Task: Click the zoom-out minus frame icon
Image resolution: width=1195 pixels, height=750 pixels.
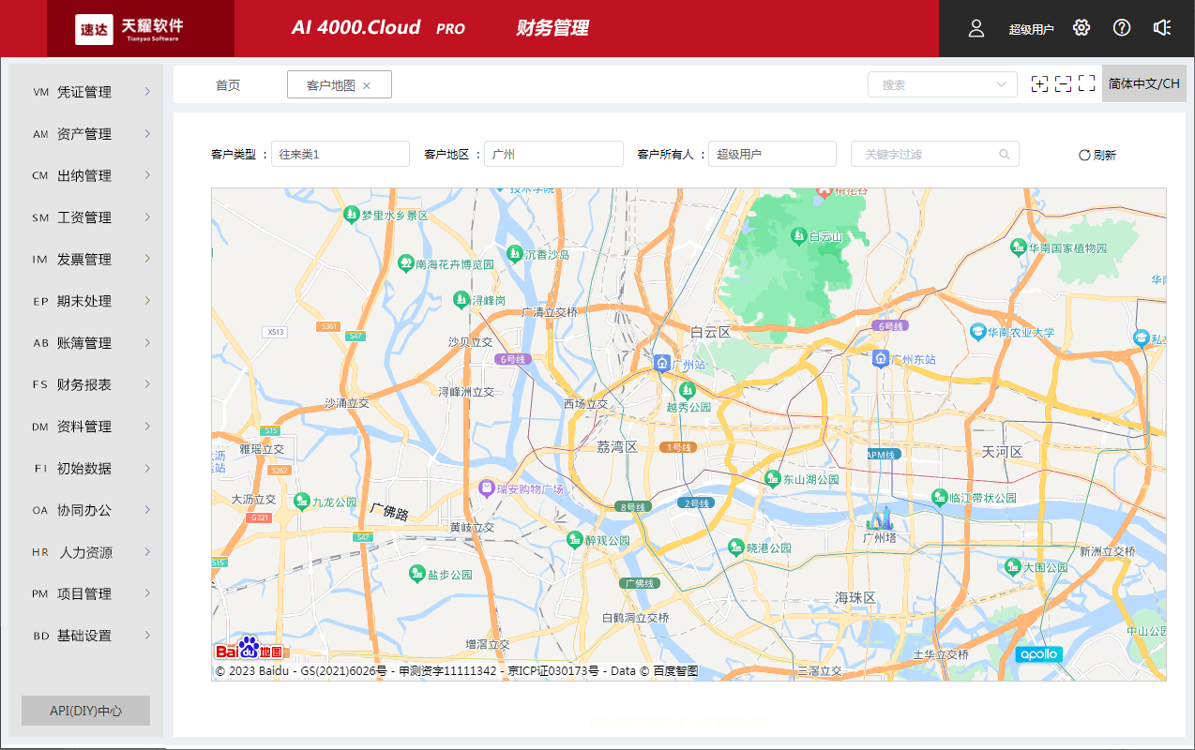Action: point(1063,84)
